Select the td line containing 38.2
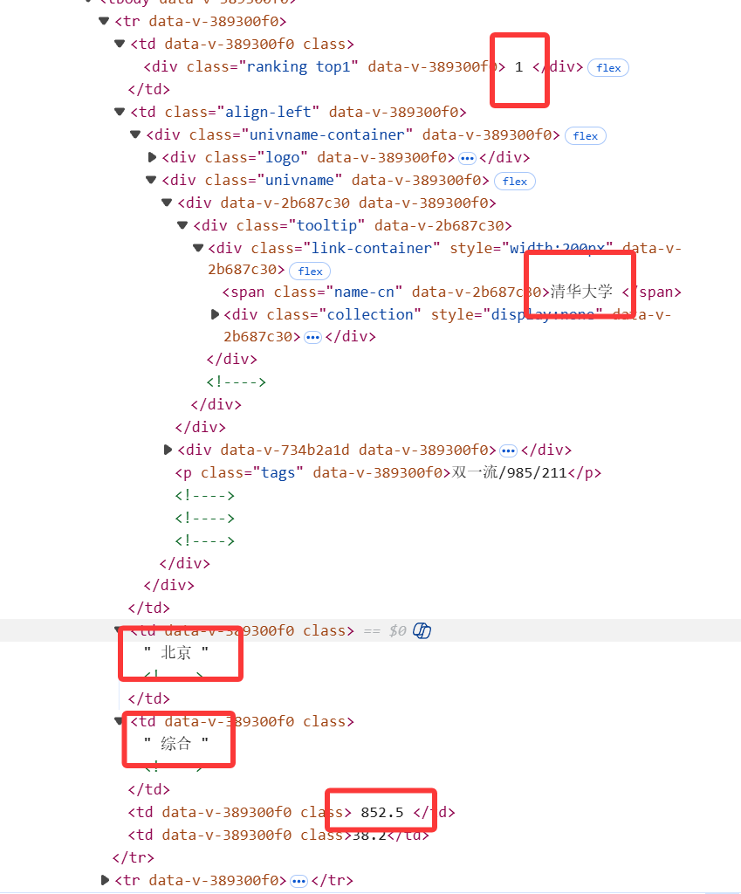 pos(278,836)
